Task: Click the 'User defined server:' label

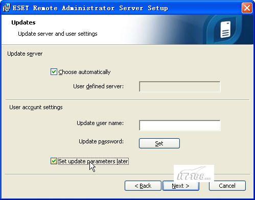Action: 99,86
